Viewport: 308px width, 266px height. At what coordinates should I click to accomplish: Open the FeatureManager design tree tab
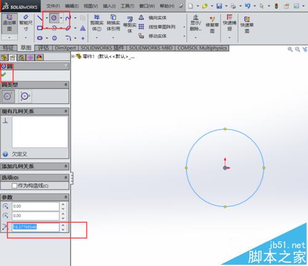click(4, 57)
